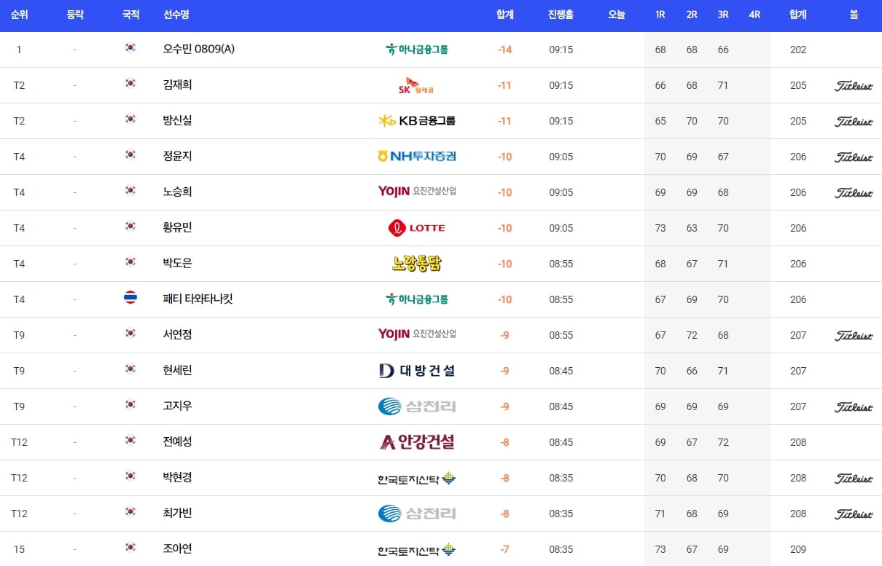Click the Titleist ball logo for 노승희
This screenshot has width=882, height=566.
click(854, 192)
